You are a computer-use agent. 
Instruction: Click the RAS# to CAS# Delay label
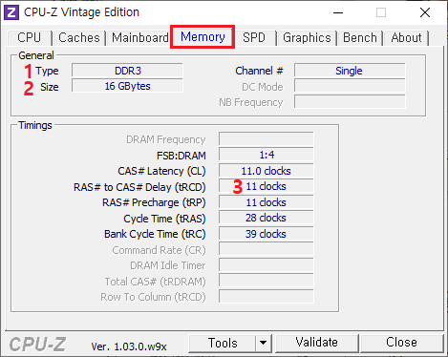click(x=139, y=187)
